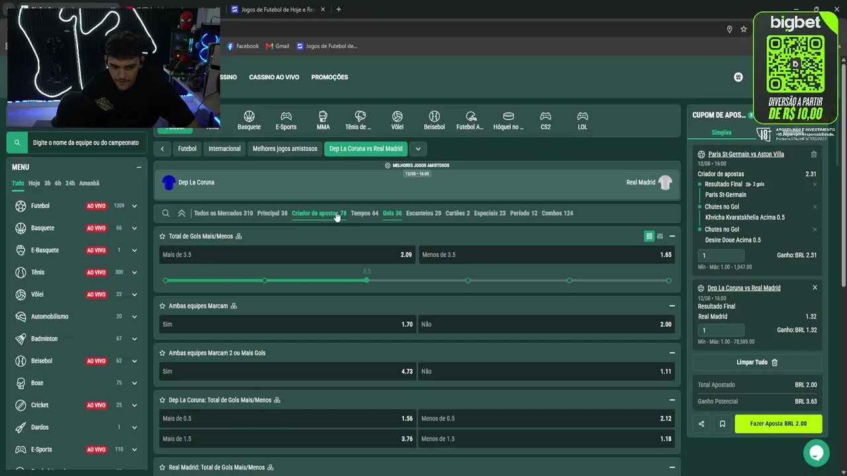Expand Futebol in the sports menu
This screenshot has height=476, width=847.
pyautogui.click(x=134, y=206)
